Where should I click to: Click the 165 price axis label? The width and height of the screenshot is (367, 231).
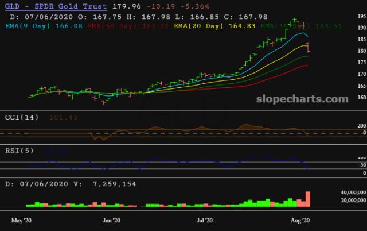click(362, 86)
